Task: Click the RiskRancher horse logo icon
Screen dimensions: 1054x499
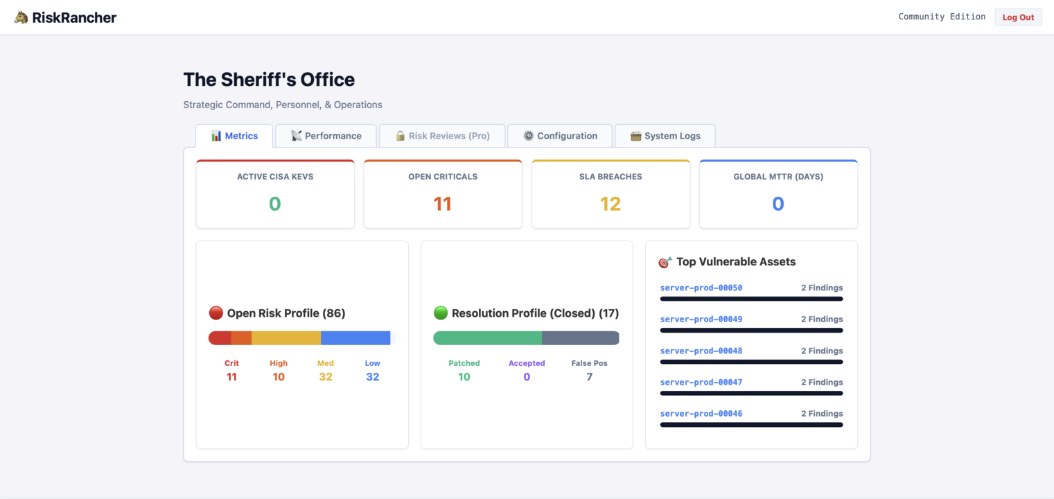Action: [21, 17]
